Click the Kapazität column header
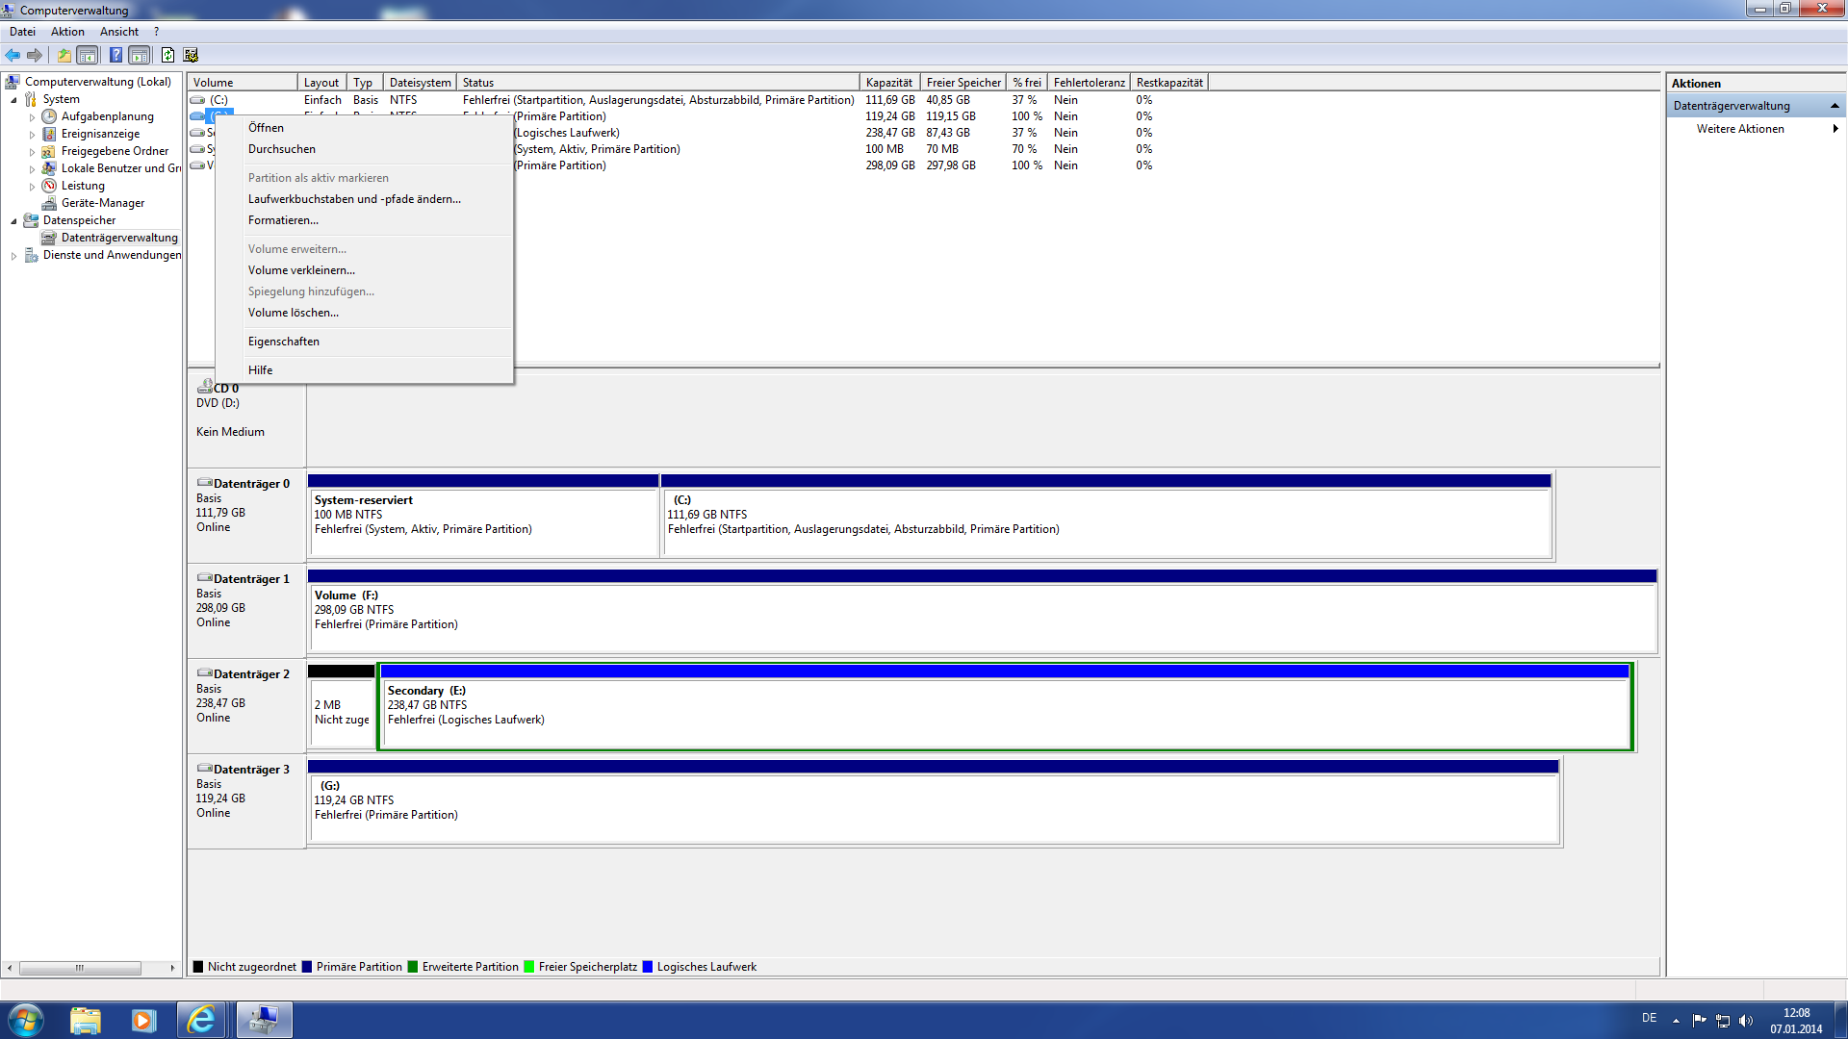Image resolution: width=1848 pixels, height=1039 pixels. click(x=888, y=83)
